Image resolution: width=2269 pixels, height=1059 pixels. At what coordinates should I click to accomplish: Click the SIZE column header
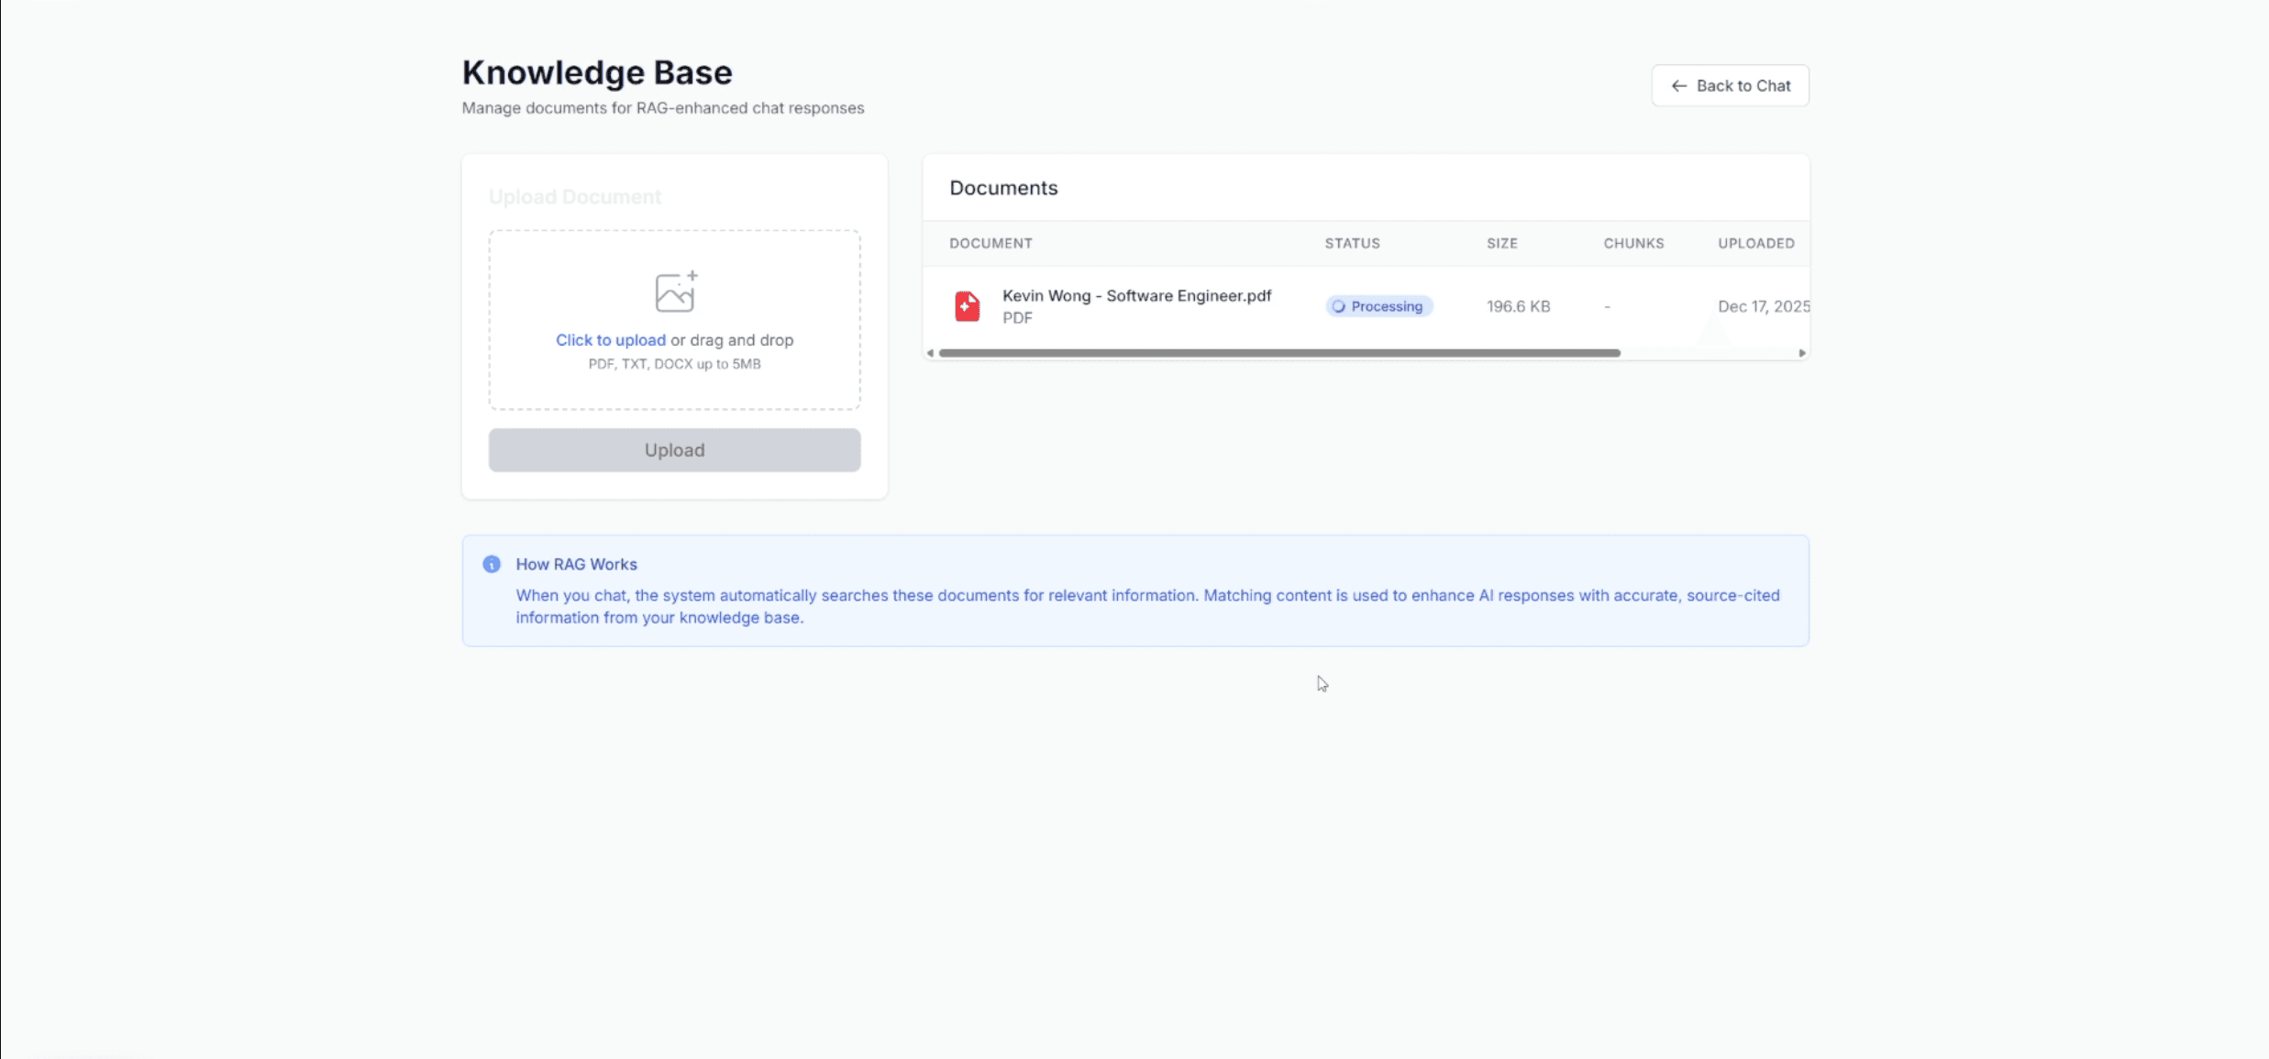click(x=1501, y=243)
